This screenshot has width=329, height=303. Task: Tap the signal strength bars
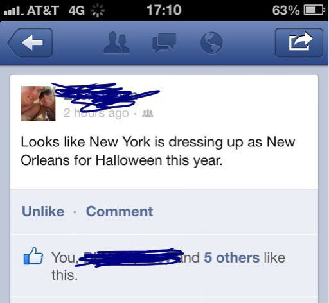tap(14, 11)
